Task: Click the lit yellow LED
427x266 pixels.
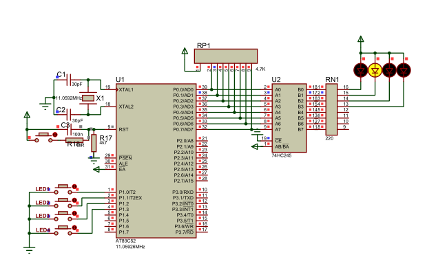Action: tap(375, 70)
